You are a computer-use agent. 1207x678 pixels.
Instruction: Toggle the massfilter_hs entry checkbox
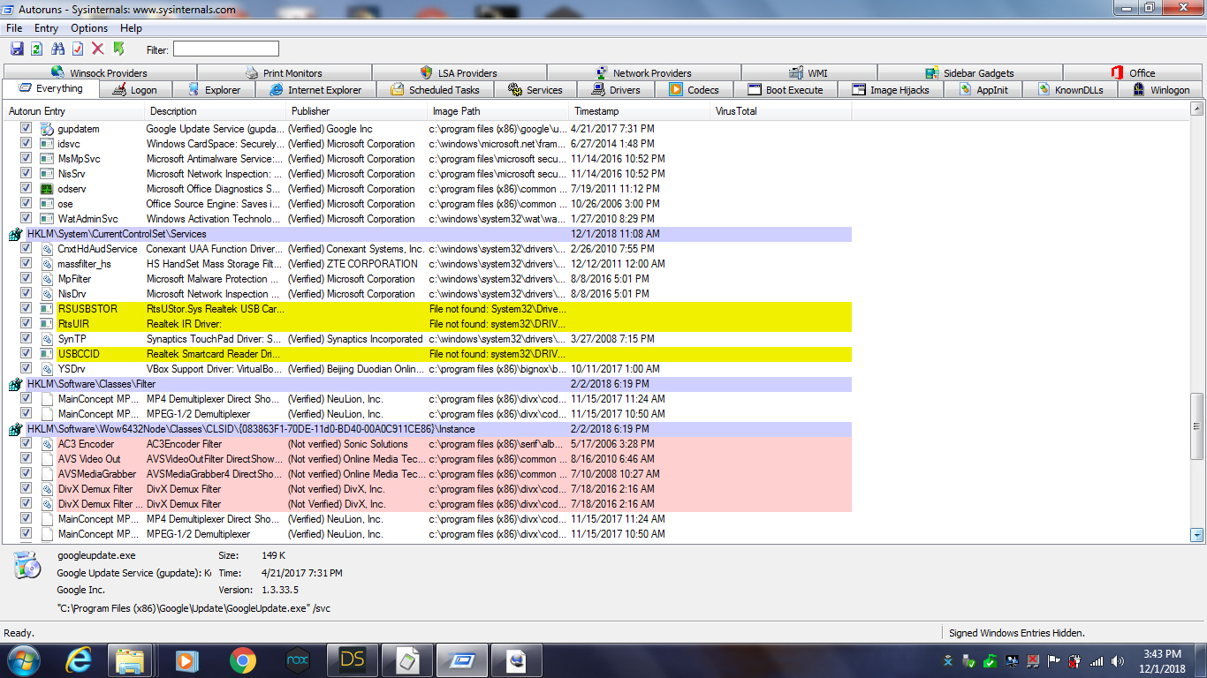tap(26, 264)
